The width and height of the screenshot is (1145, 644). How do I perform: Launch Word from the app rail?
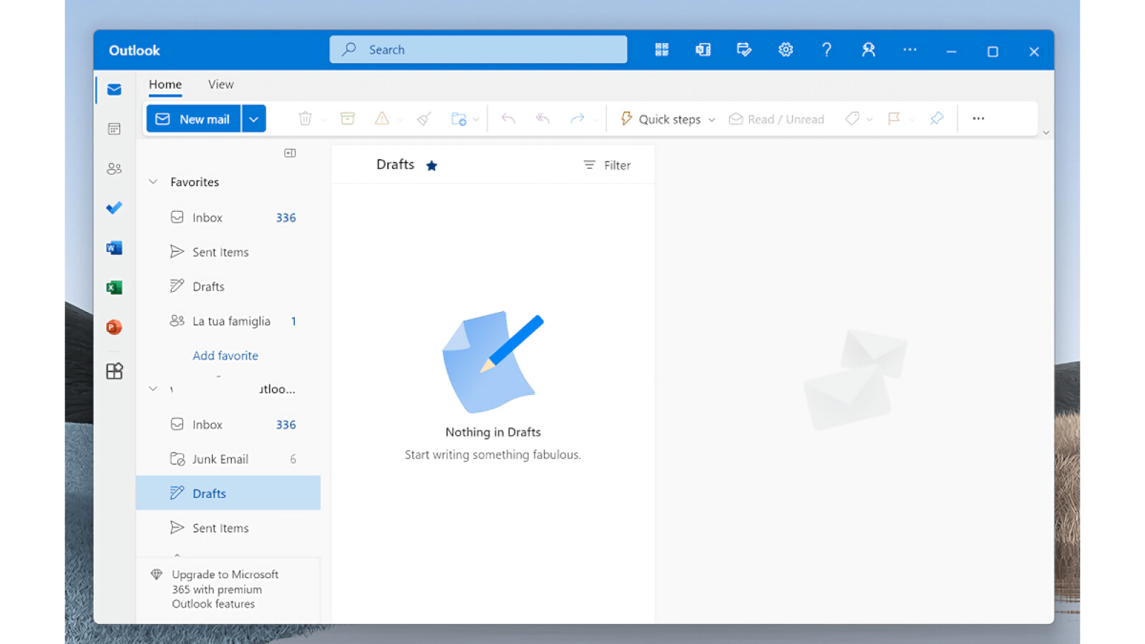click(113, 247)
